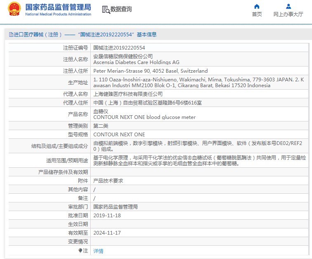
Task: Click the National Medical Products Administration text
Action: coord(58,14)
